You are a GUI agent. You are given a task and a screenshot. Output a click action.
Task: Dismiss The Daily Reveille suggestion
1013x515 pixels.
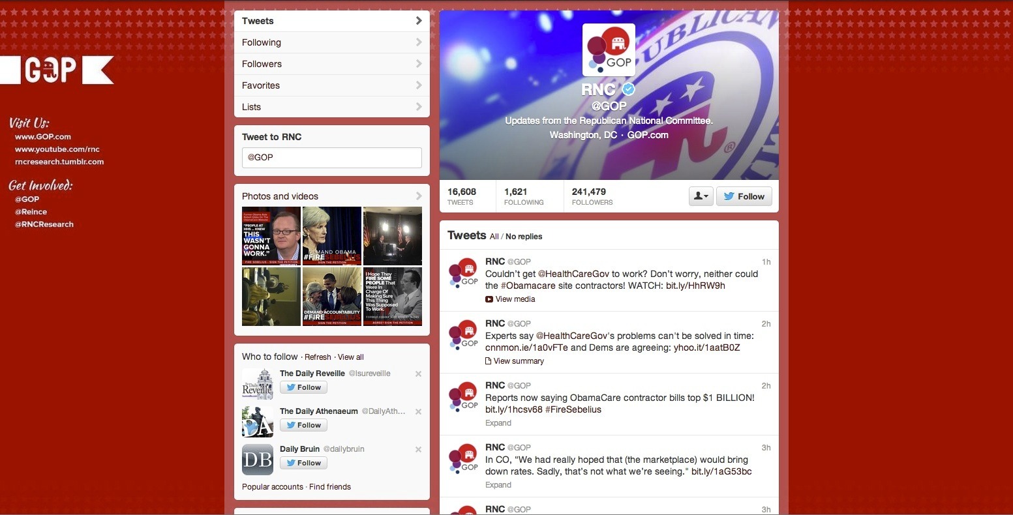click(x=418, y=374)
